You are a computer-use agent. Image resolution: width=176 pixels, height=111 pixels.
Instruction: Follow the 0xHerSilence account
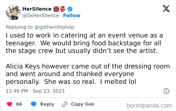point(72,15)
